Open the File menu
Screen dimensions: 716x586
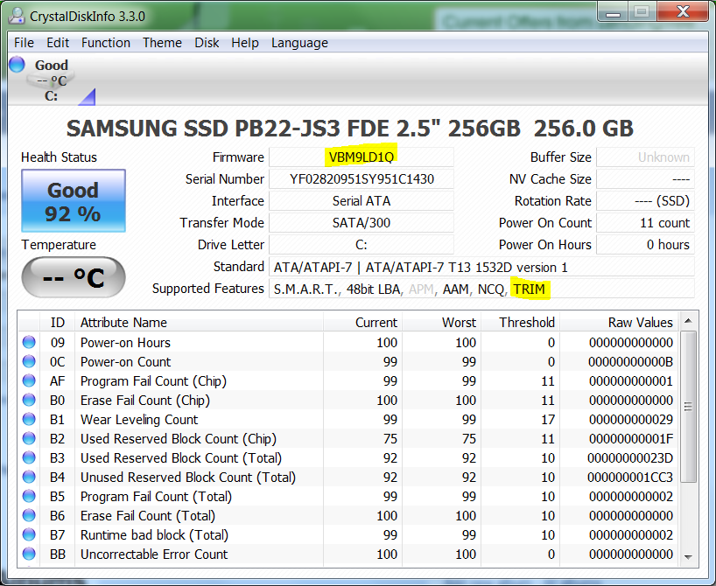click(24, 43)
